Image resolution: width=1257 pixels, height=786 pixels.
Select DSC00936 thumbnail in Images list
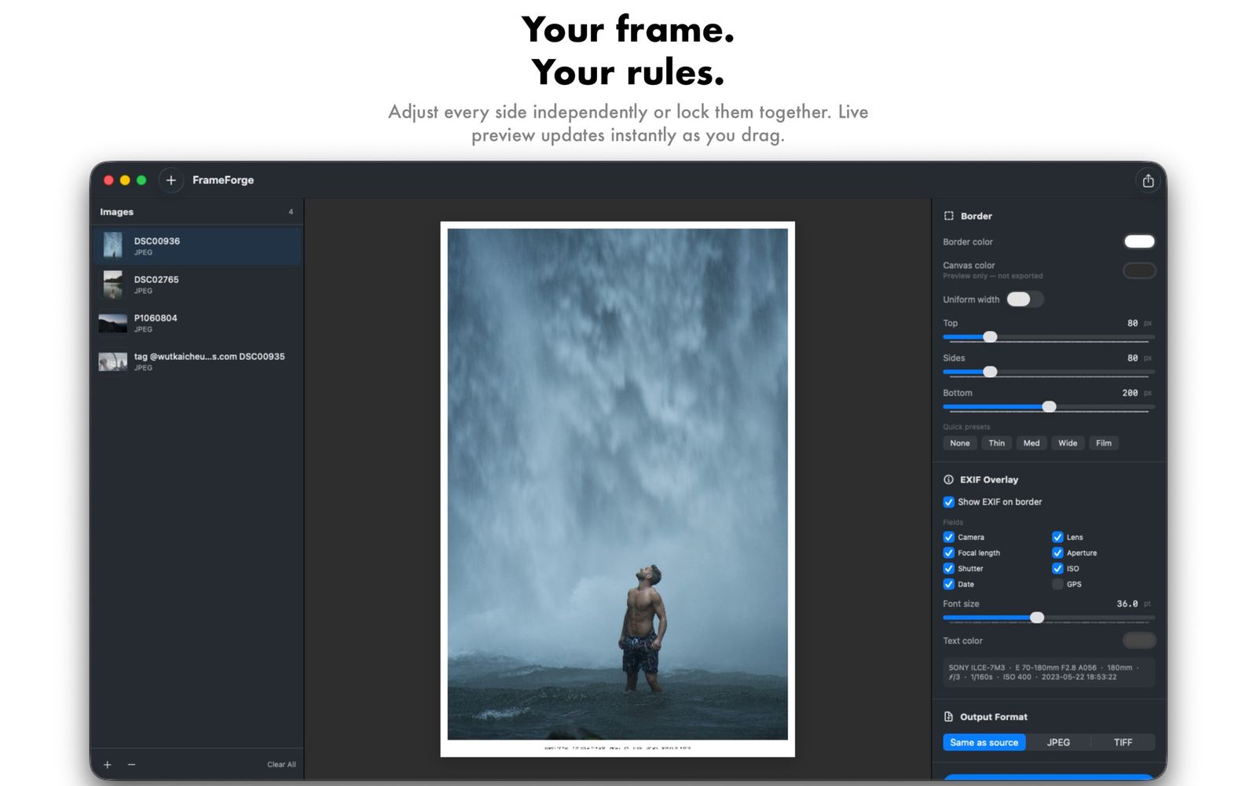pos(113,245)
